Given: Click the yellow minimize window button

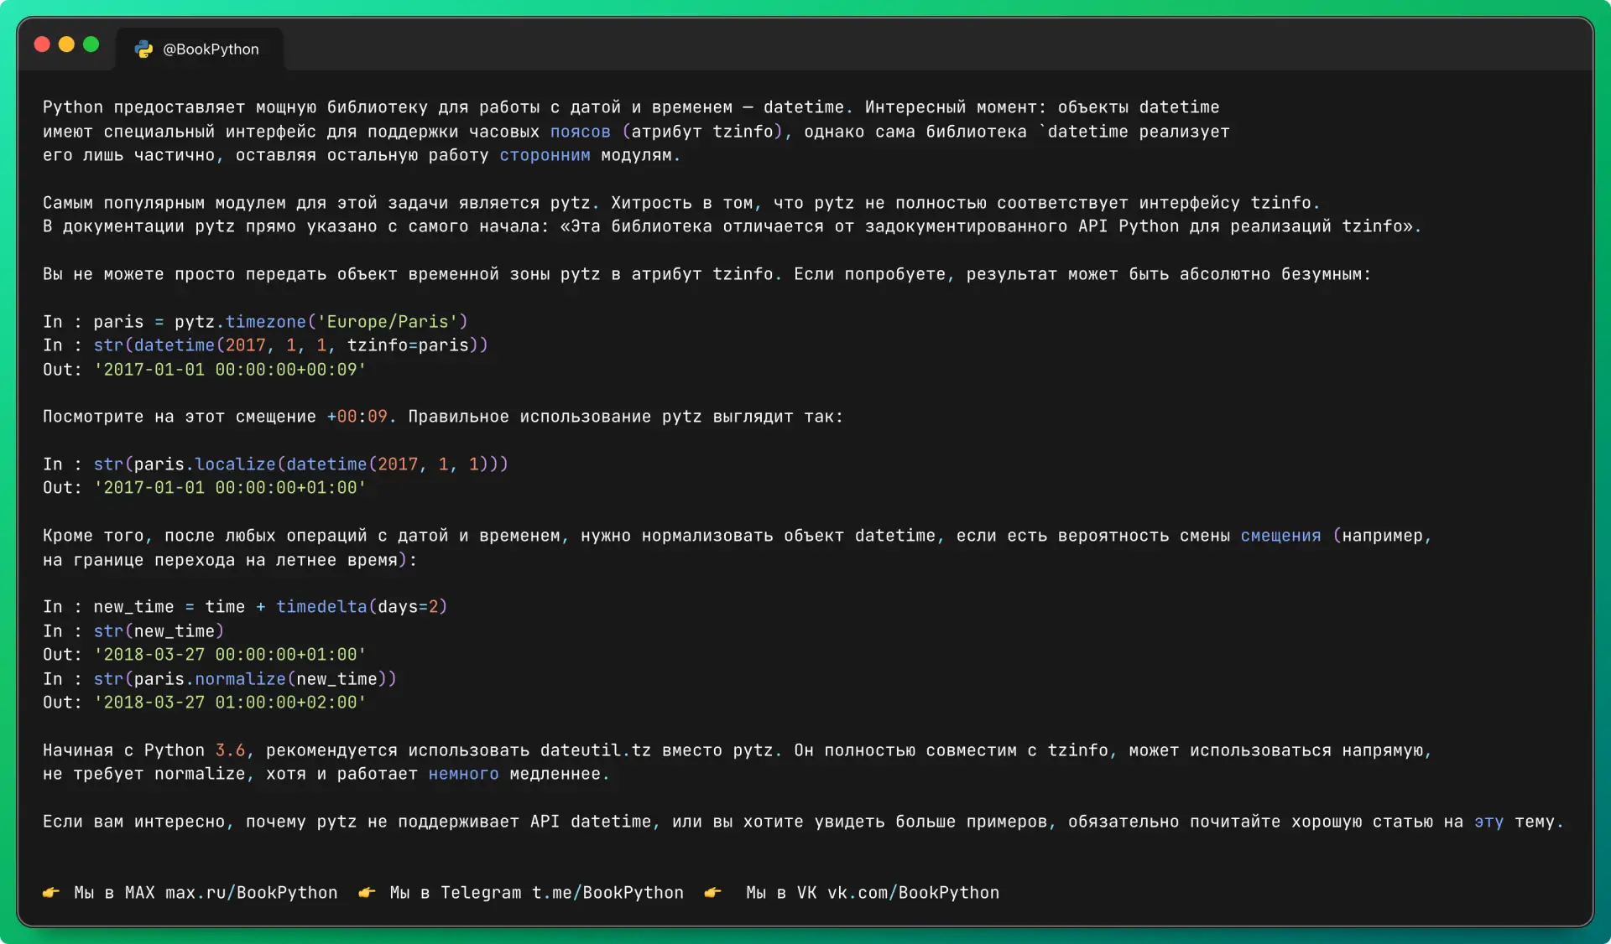Looking at the screenshot, I should 66,44.
